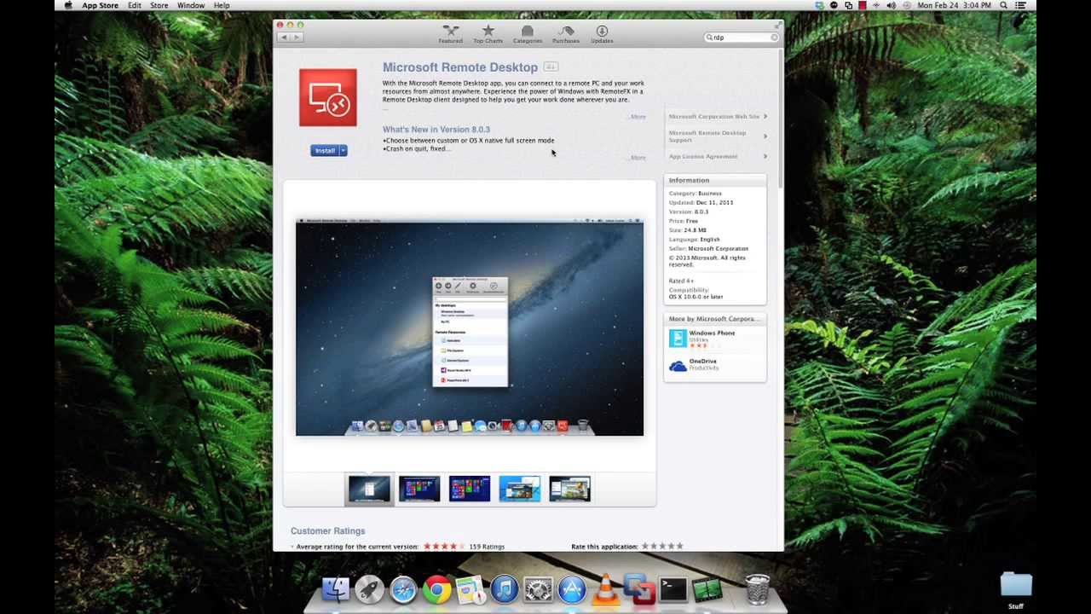Select the third screenshot thumbnail
This screenshot has height=614, width=1091.
coord(470,489)
